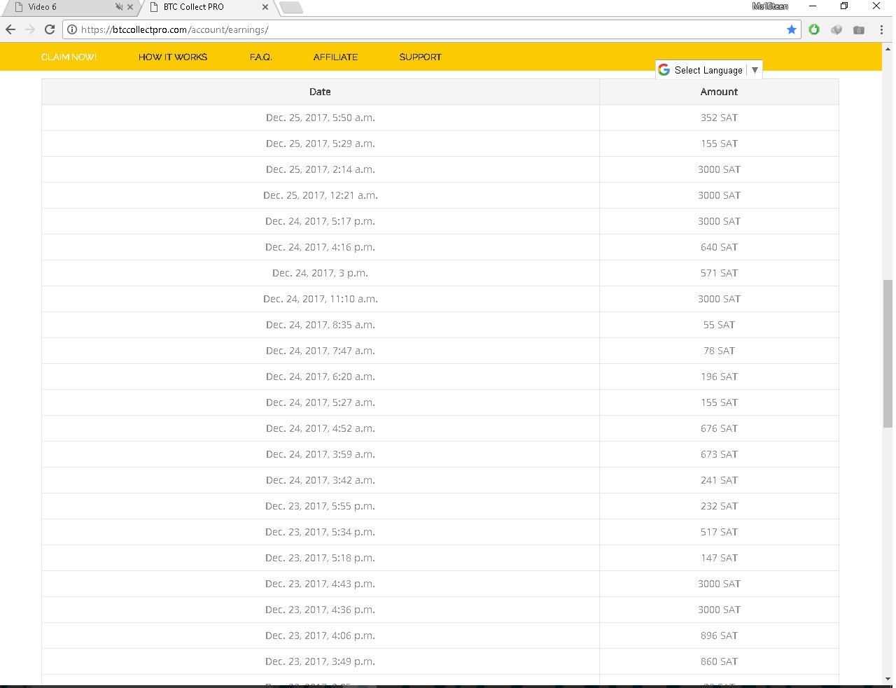Select the 55 SAT amount
This screenshot has width=896, height=688.
tap(719, 325)
